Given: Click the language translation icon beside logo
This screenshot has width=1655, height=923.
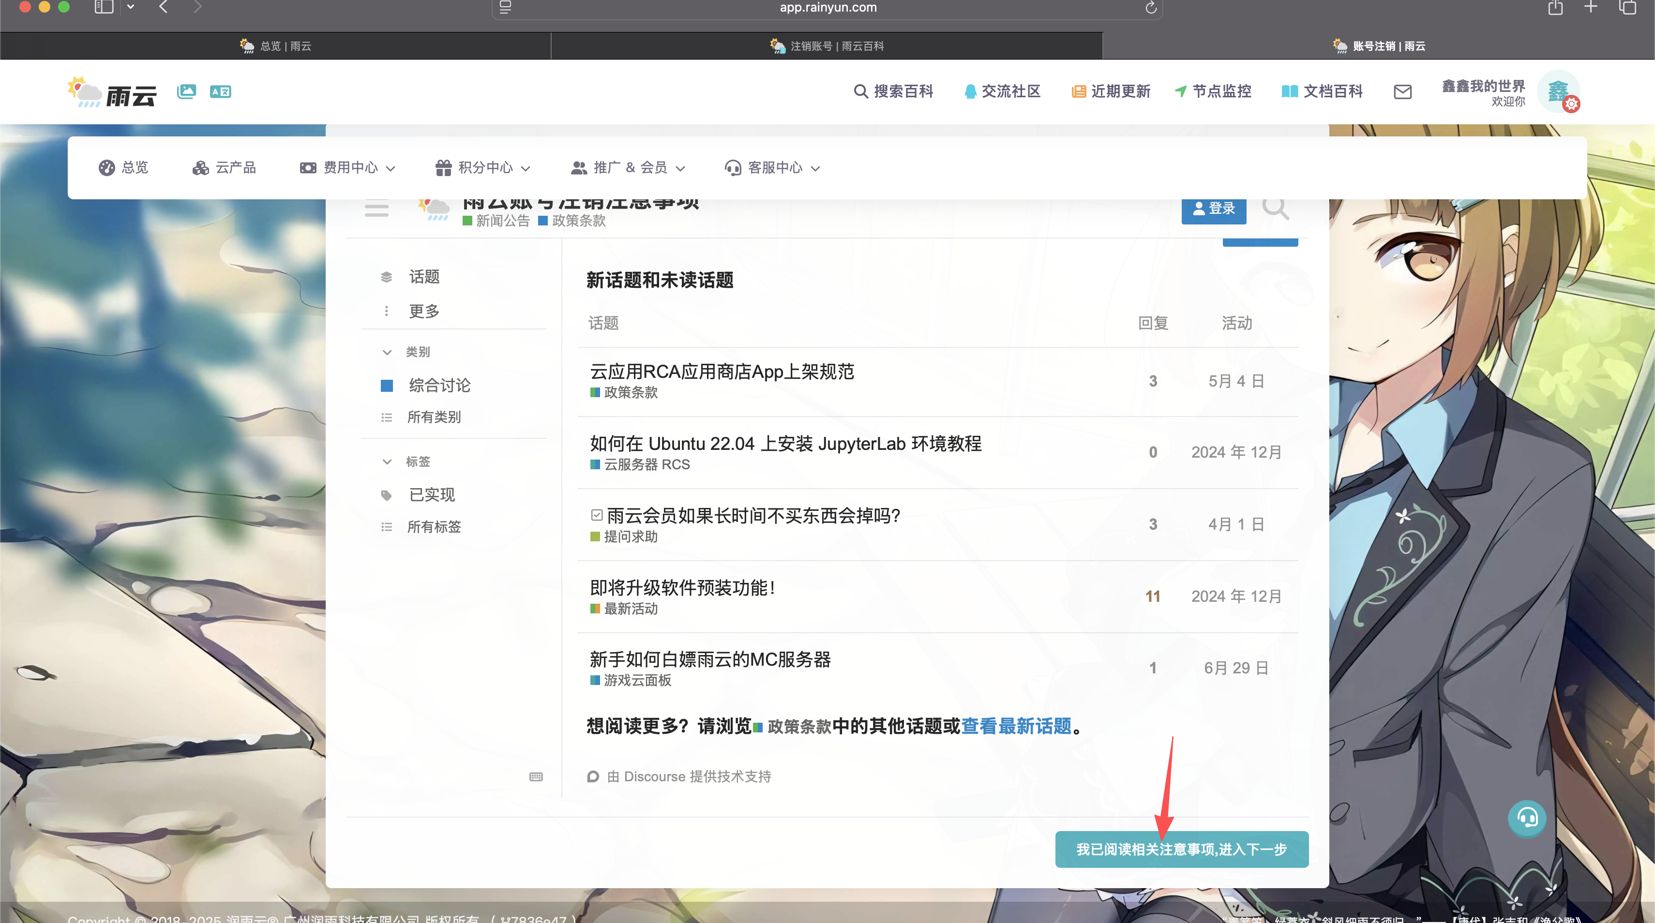Looking at the screenshot, I should pos(220,91).
